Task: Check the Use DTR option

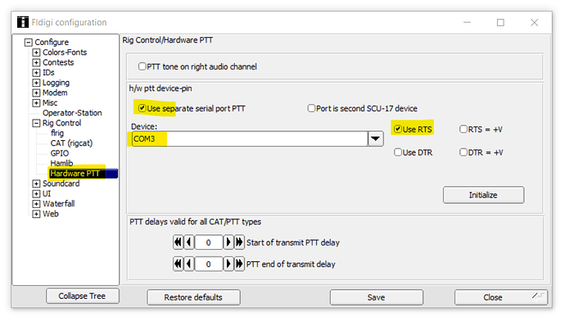Action: (398, 152)
